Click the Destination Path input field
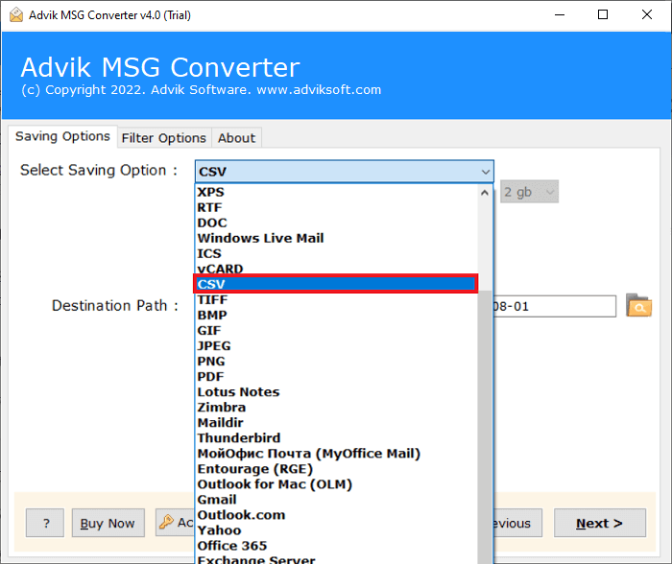 click(x=555, y=306)
